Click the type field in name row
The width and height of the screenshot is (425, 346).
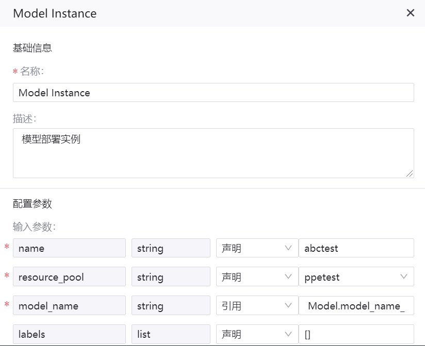click(171, 248)
